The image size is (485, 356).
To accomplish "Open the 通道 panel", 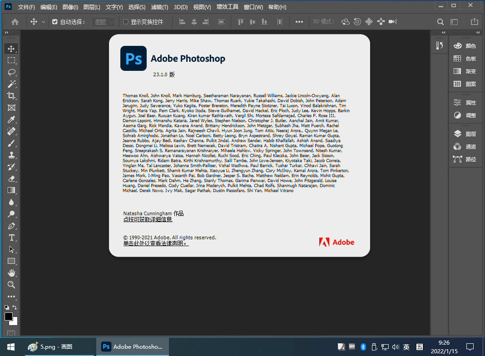I will 465,147.
